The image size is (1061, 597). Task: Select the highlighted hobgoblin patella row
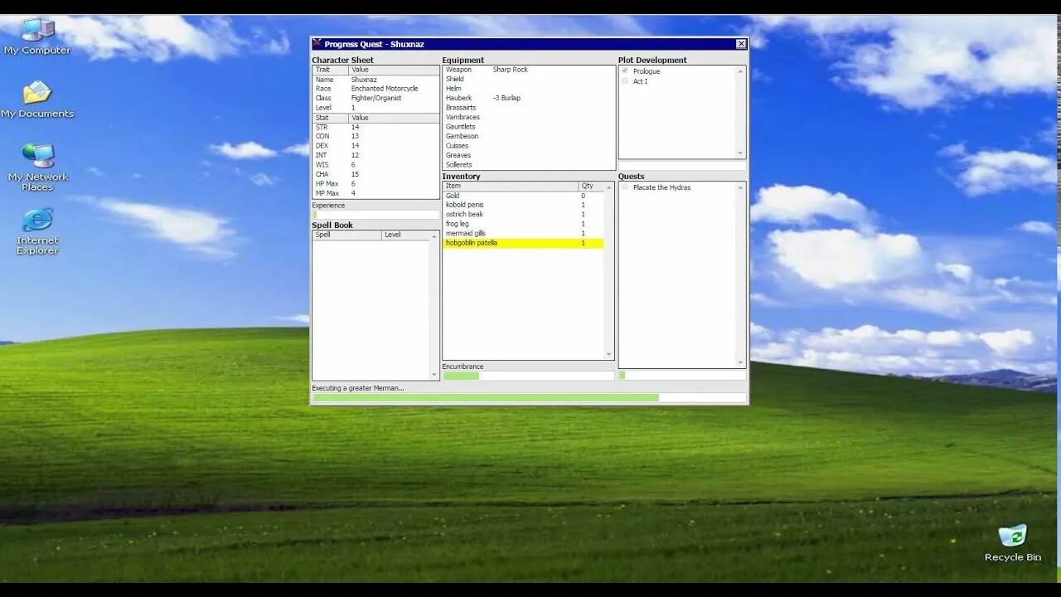[x=524, y=243]
